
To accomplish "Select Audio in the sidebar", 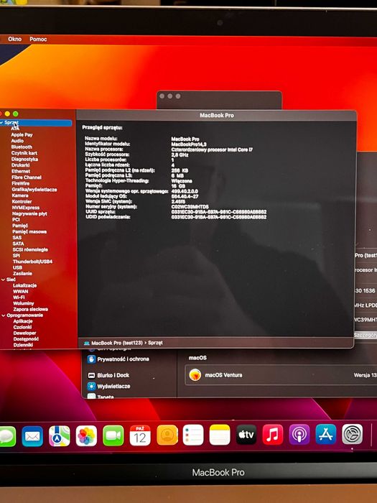I will point(17,141).
